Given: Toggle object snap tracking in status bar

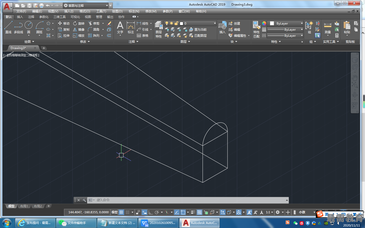Looking at the screenshot, I should [x=177, y=212].
